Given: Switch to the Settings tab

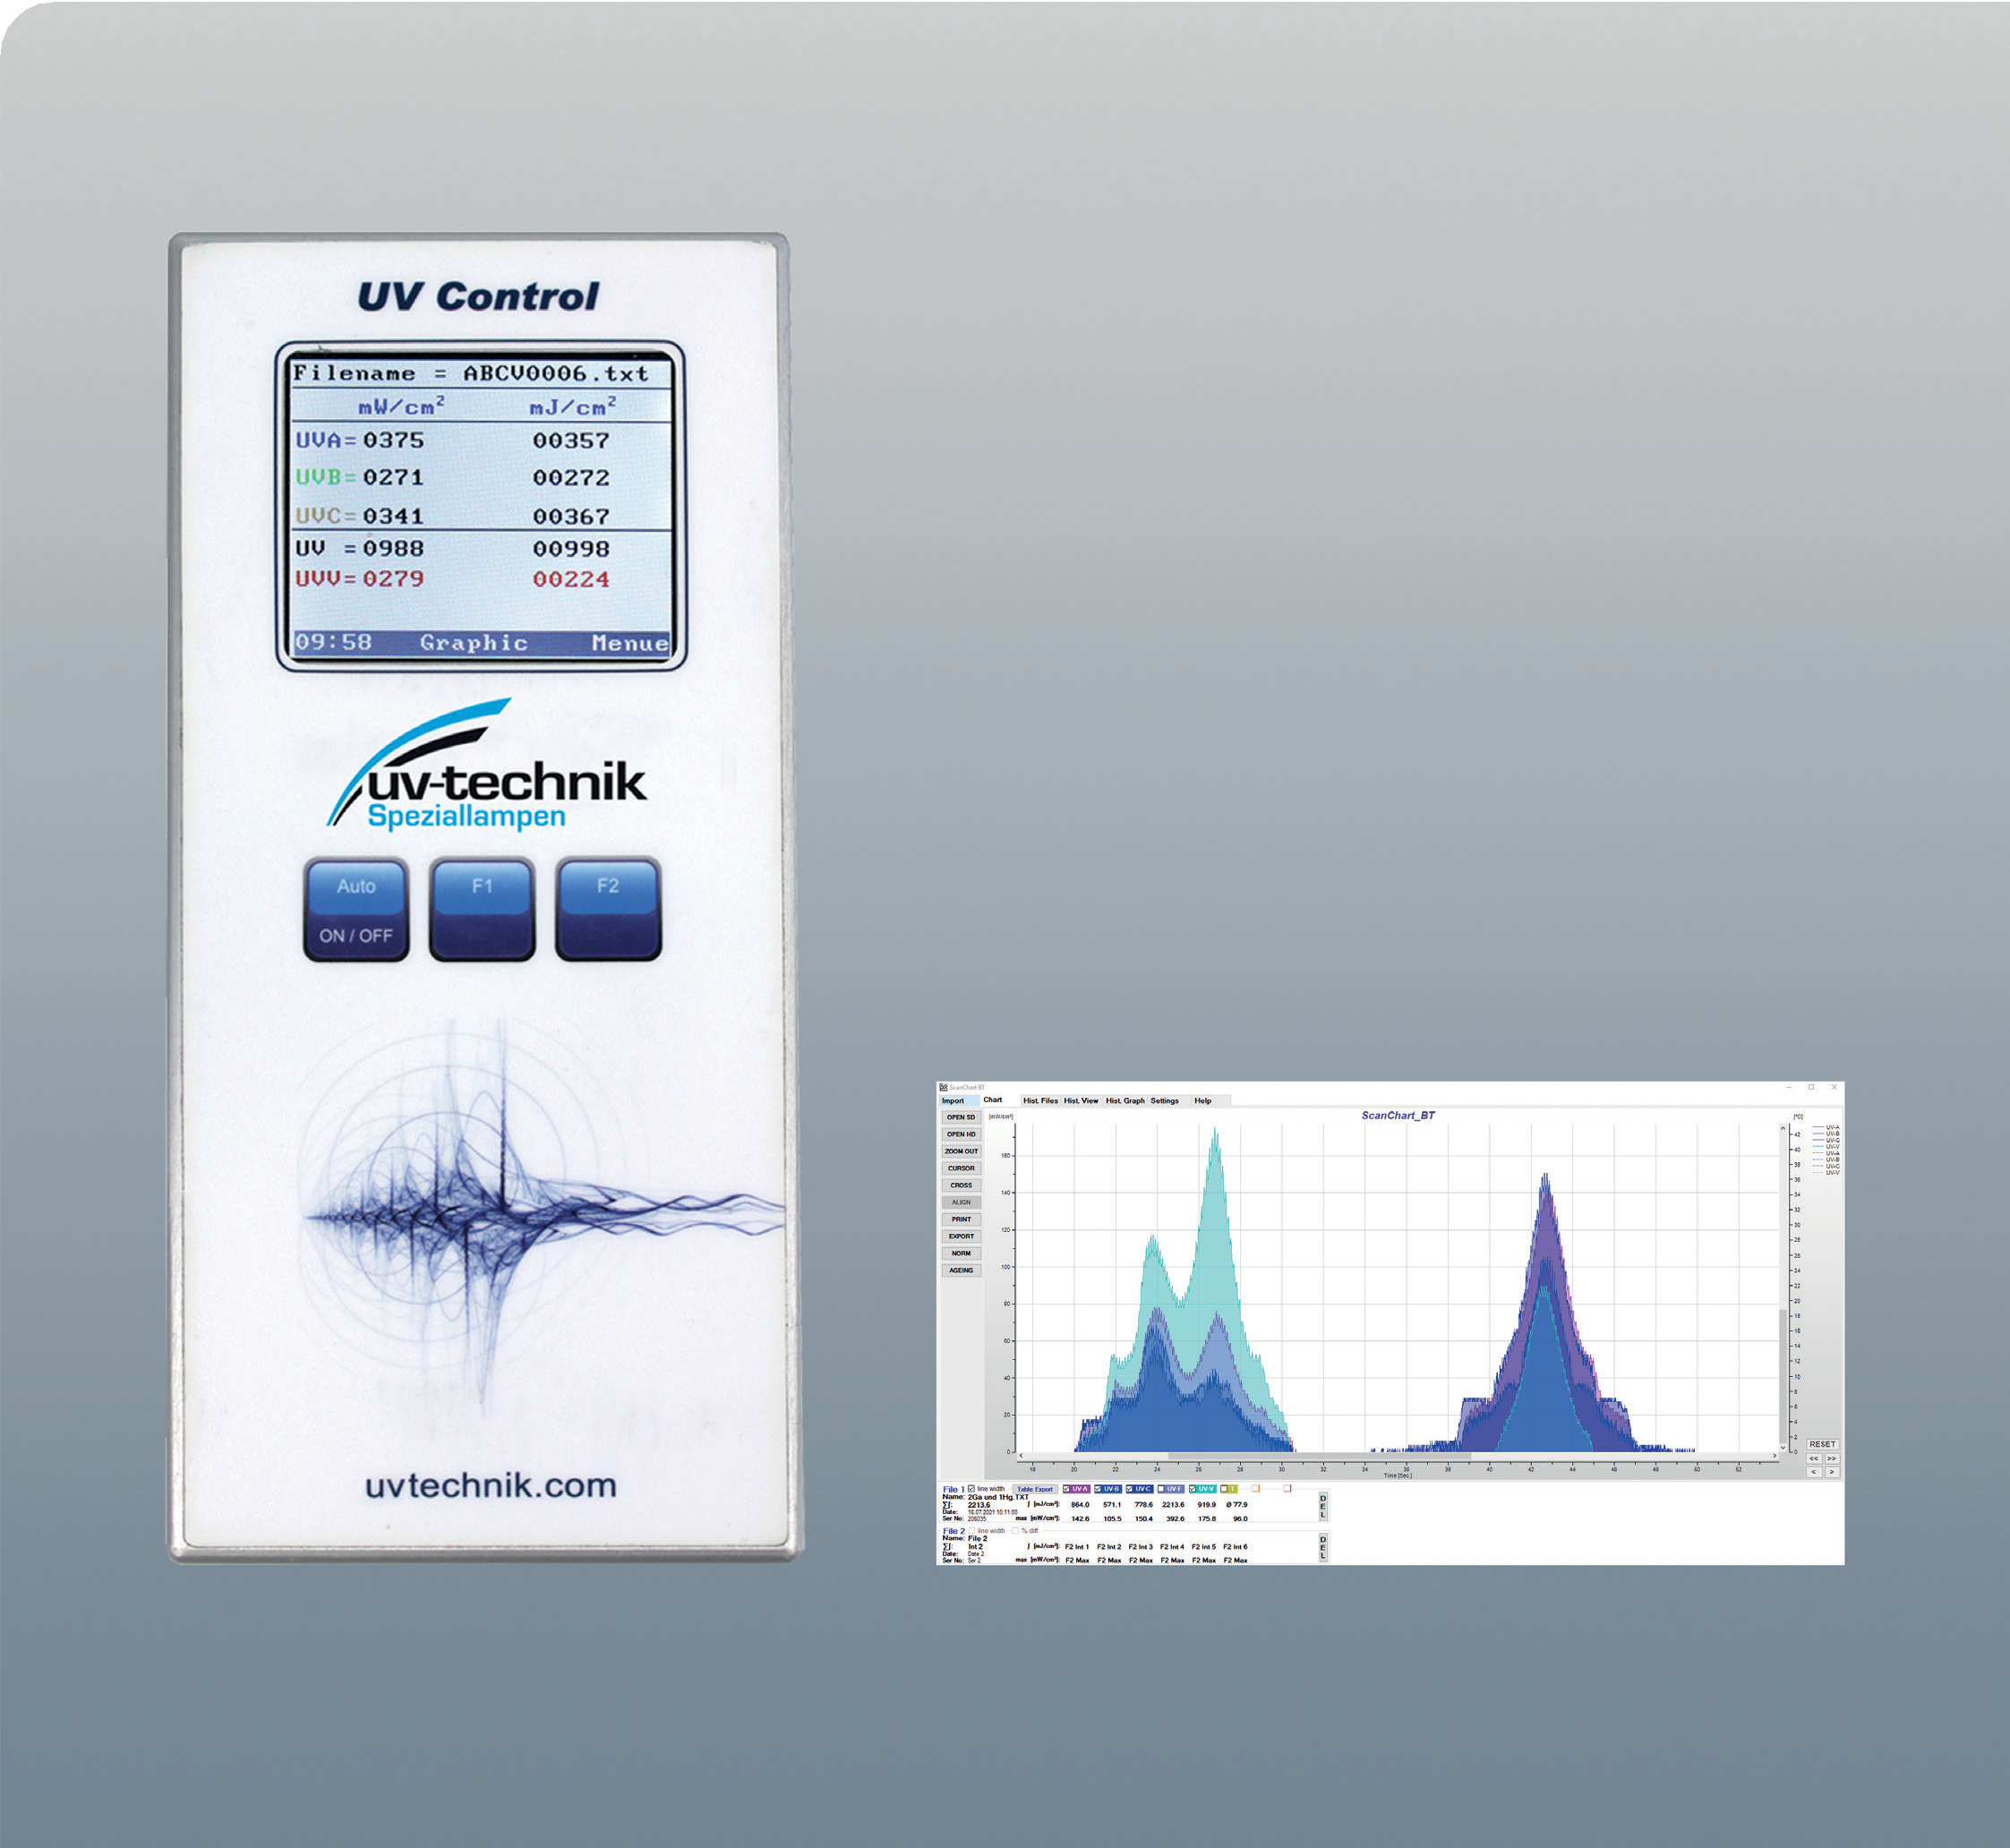Looking at the screenshot, I should (x=1164, y=1100).
